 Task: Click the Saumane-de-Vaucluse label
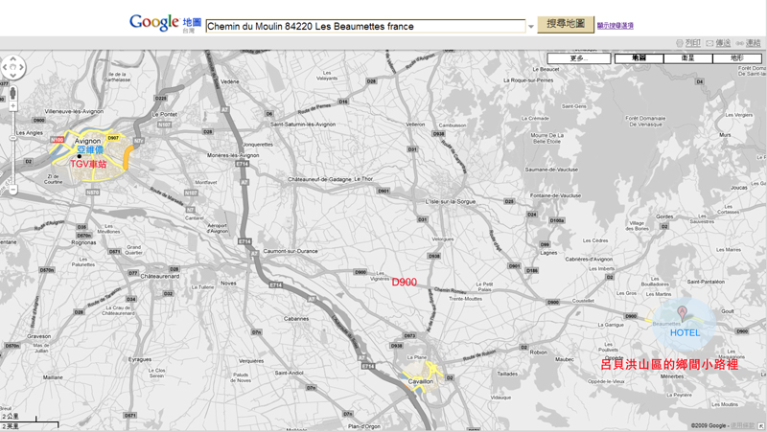(x=551, y=170)
